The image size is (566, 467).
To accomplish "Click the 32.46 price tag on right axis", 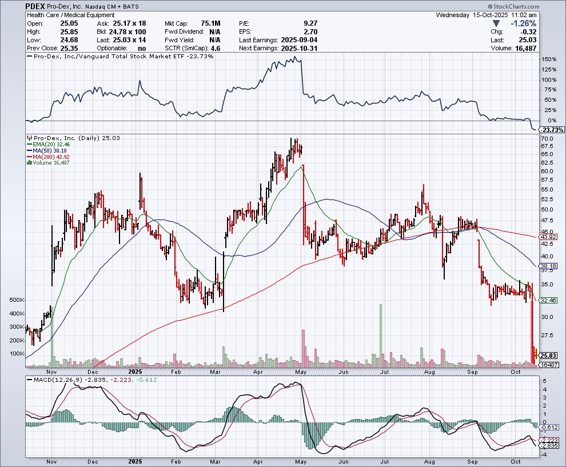I will pos(548,300).
